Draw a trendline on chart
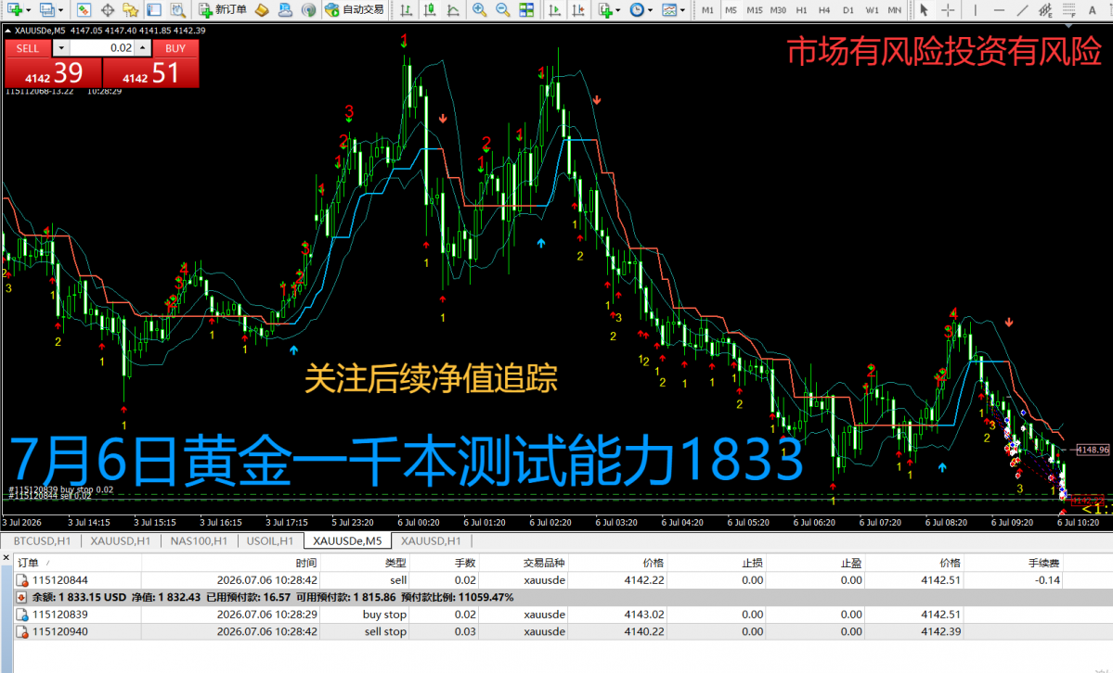Image resolution: width=1113 pixels, height=673 pixels. coord(1022,10)
